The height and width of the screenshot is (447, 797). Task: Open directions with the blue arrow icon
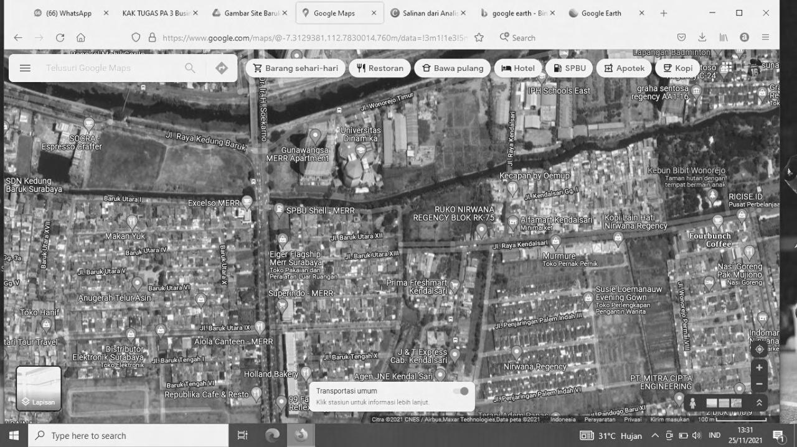point(222,68)
